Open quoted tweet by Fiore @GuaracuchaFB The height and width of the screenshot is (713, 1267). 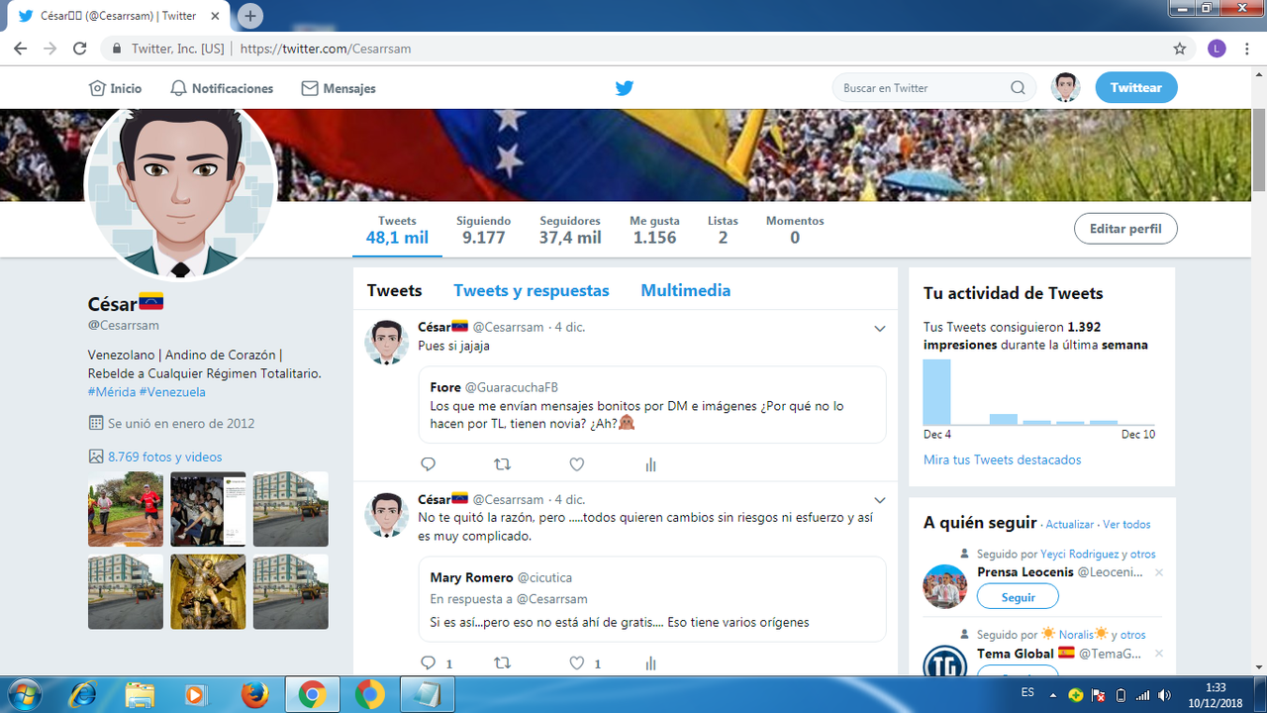651,404
